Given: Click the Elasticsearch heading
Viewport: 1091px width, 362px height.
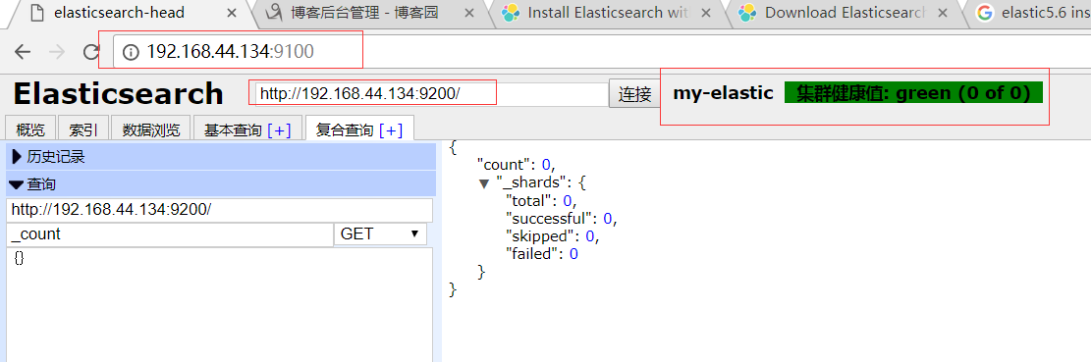Looking at the screenshot, I should (x=118, y=94).
